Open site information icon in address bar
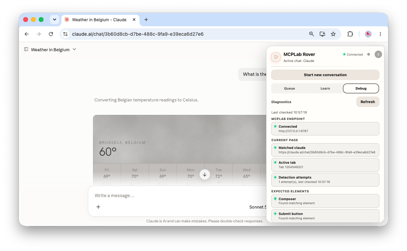The width and height of the screenshot is (407, 251). 66,34
